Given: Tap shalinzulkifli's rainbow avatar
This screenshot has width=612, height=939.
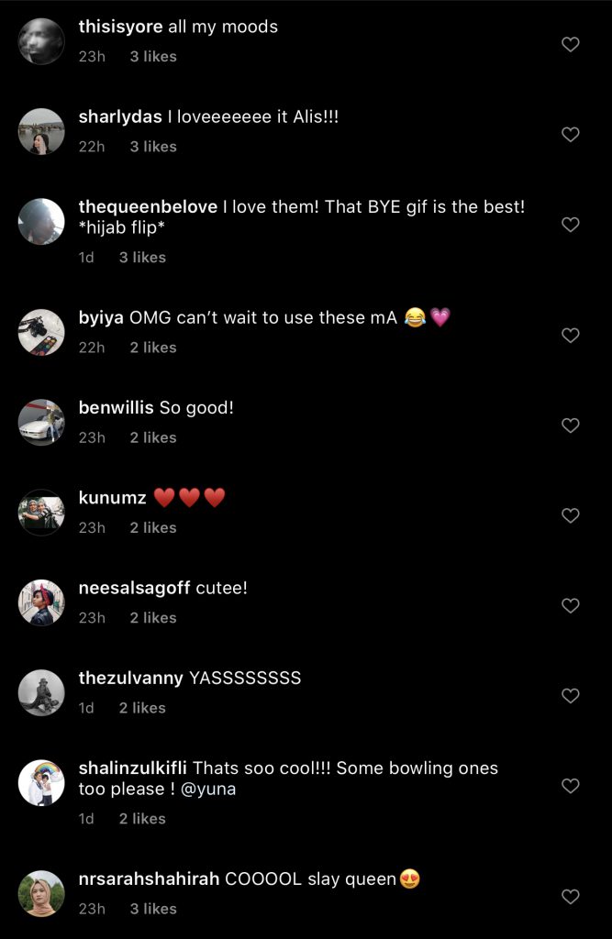Looking at the screenshot, I should coord(41,782).
